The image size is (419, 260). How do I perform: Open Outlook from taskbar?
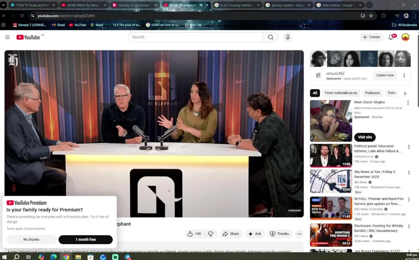click(103, 257)
